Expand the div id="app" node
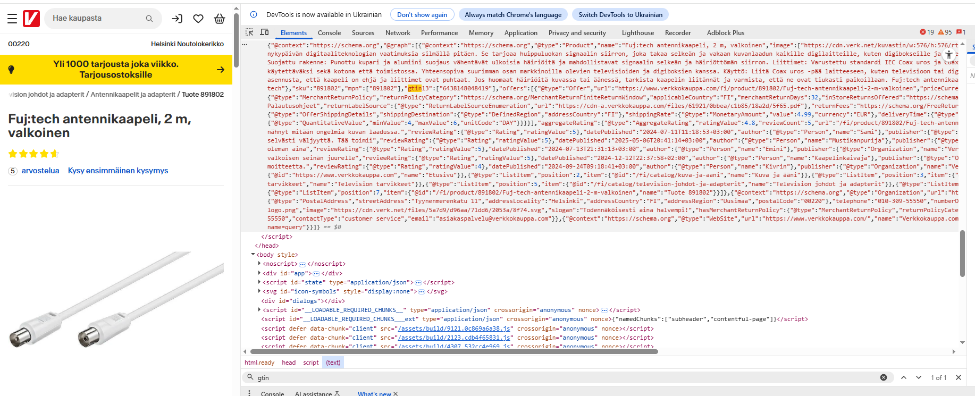Image resolution: width=975 pixels, height=396 pixels. click(x=259, y=273)
